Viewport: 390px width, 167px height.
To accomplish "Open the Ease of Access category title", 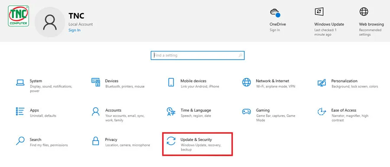I will [344, 110].
